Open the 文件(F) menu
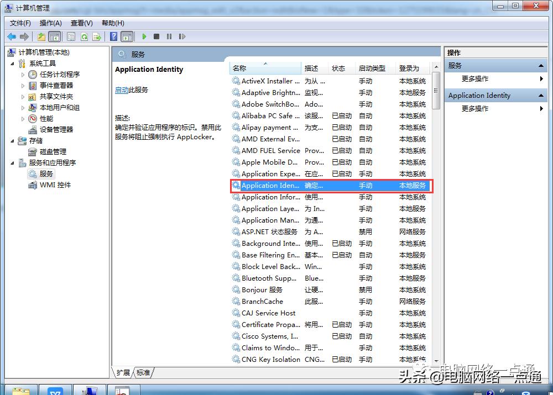 pos(20,23)
